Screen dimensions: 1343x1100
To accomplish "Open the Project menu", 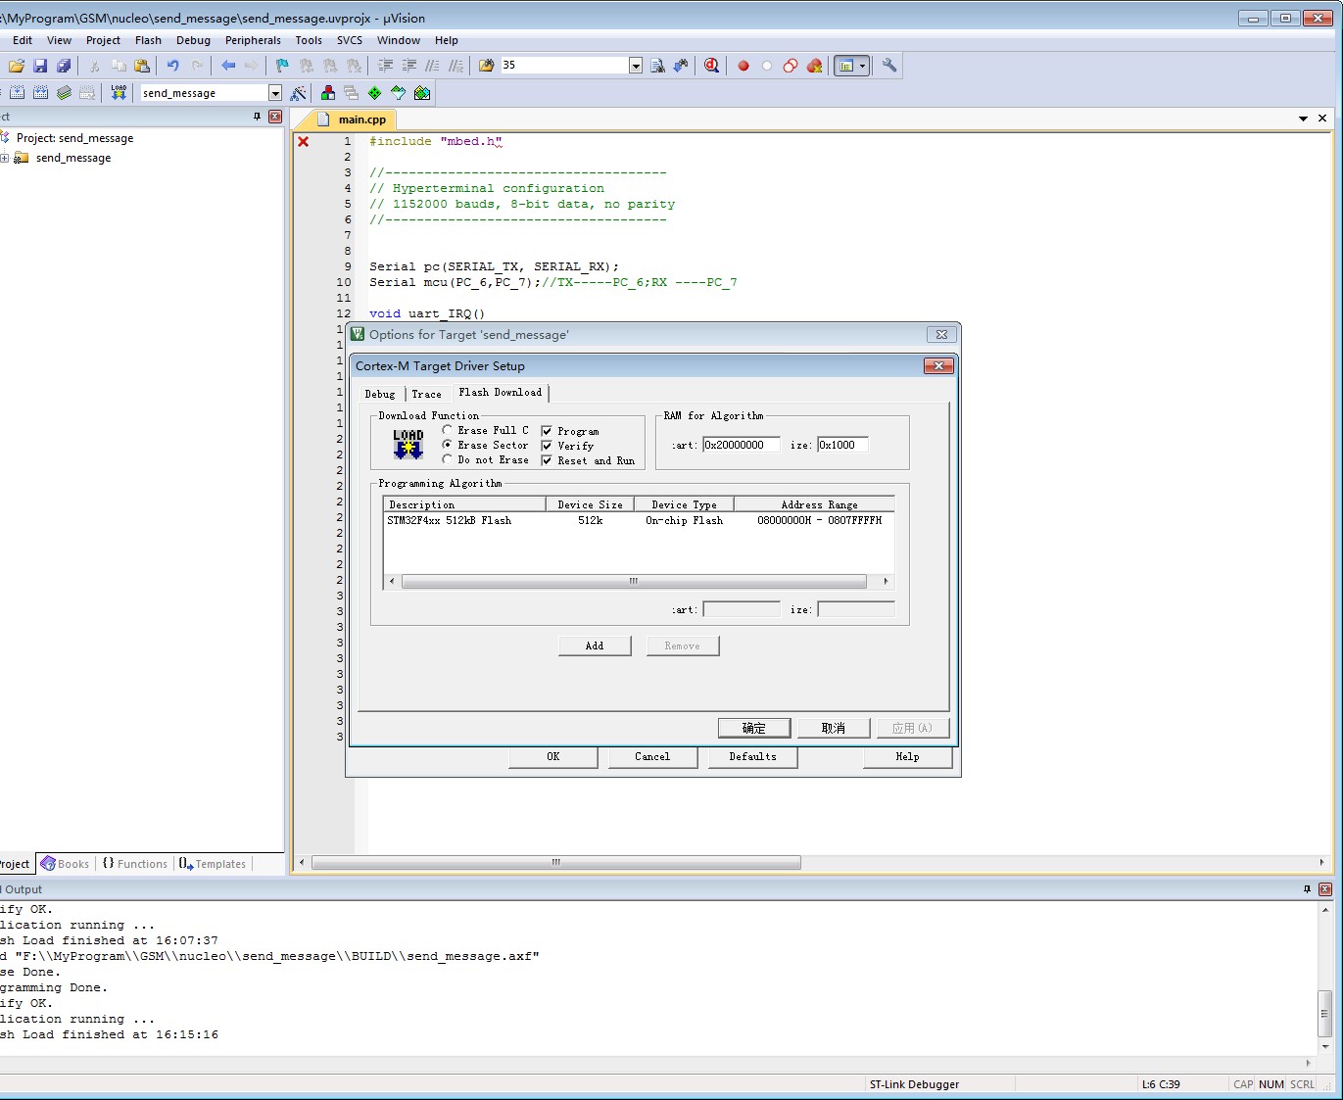I will [103, 40].
